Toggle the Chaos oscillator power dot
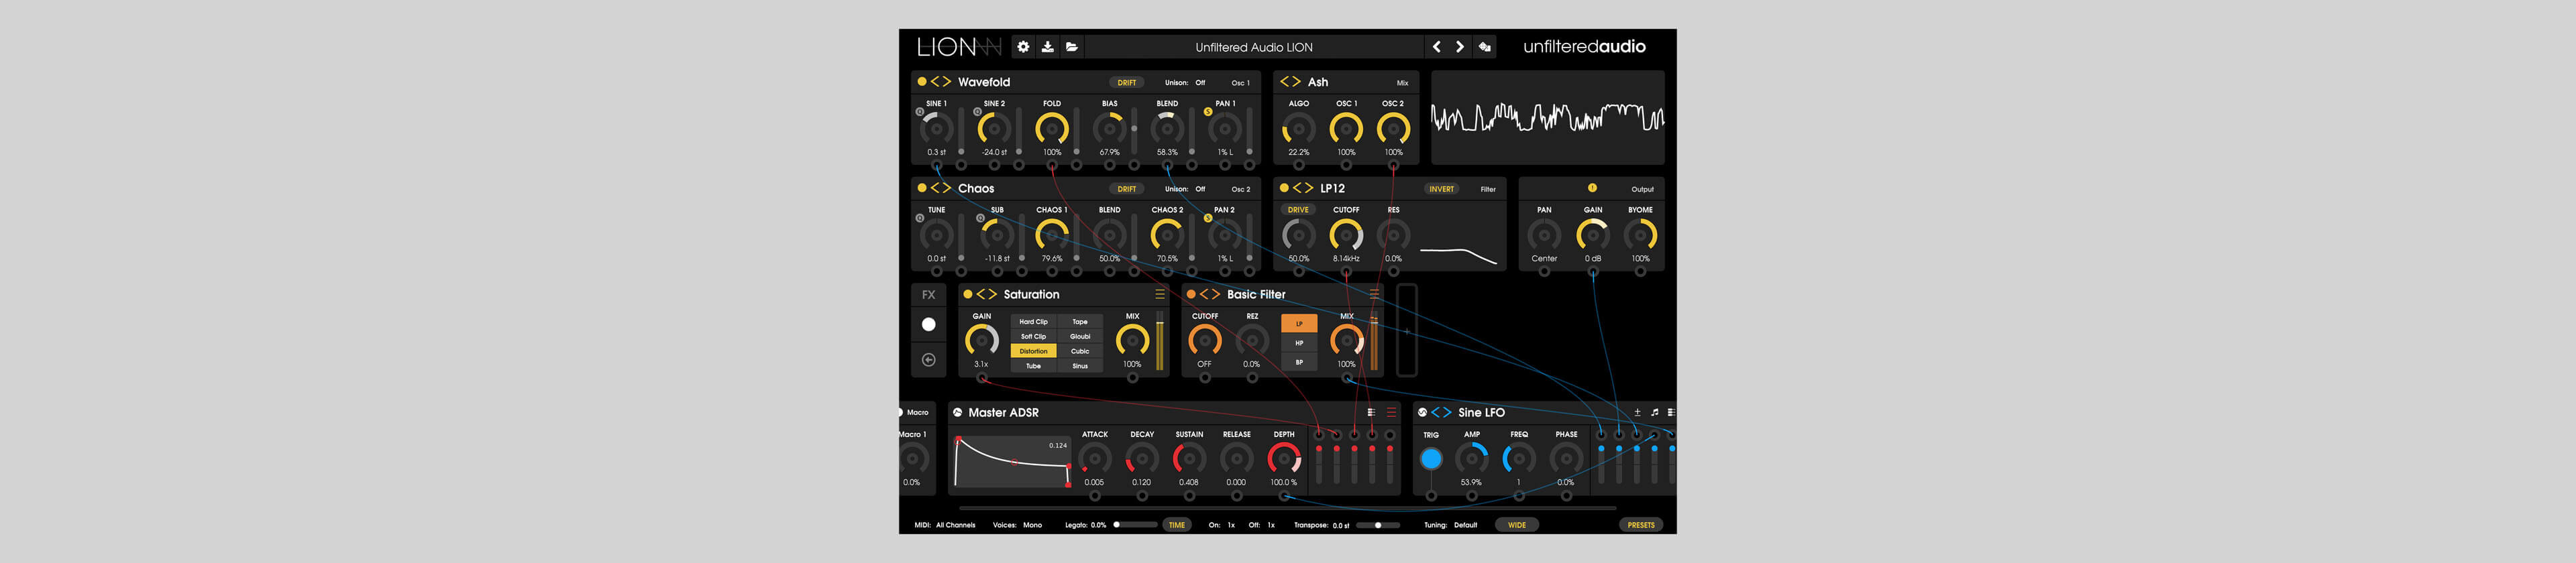This screenshot has width=2576, height=563. click(922, 188)
